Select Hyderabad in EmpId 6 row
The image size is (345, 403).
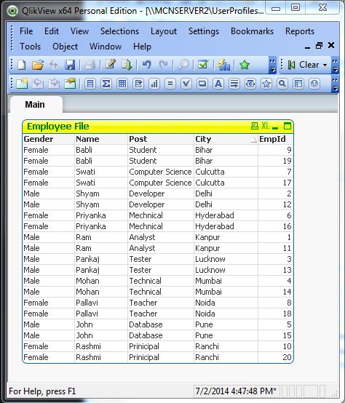pos(226,215)
